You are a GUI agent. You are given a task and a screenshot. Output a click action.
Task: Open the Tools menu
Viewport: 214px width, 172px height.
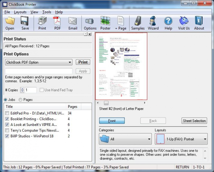point(47,12)
